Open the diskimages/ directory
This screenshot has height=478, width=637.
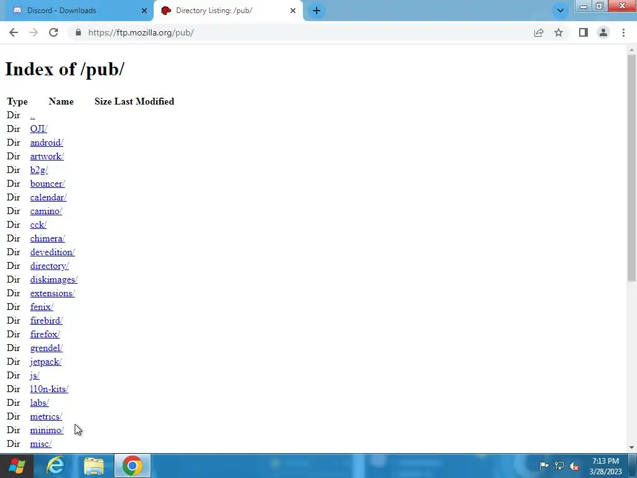click(x=53, y=279)
